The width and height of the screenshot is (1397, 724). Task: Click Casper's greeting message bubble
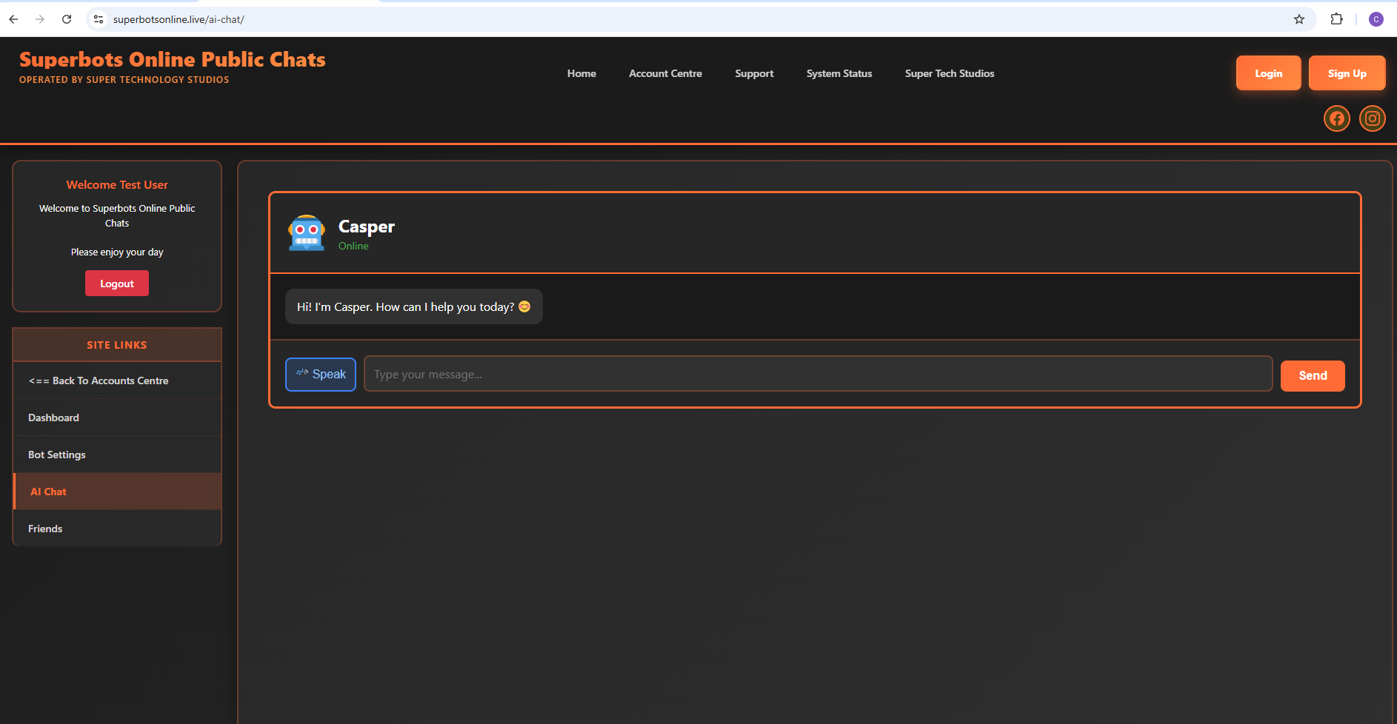(413, 306)
